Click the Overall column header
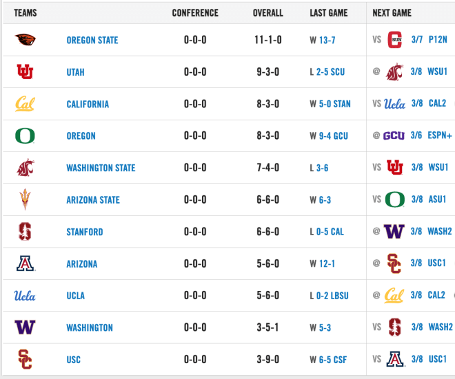The image size is (455, 379). (268, 13)
